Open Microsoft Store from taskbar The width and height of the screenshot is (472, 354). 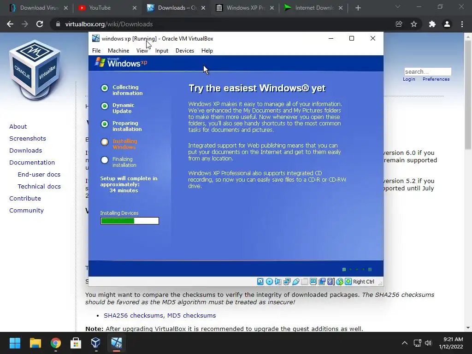click(76, 343)
